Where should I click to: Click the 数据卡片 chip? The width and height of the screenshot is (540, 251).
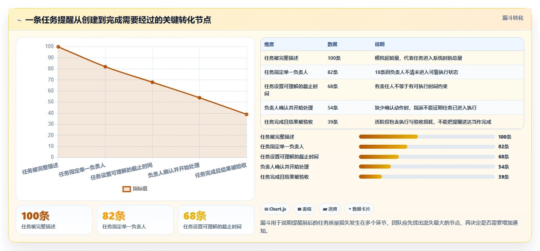359,209
